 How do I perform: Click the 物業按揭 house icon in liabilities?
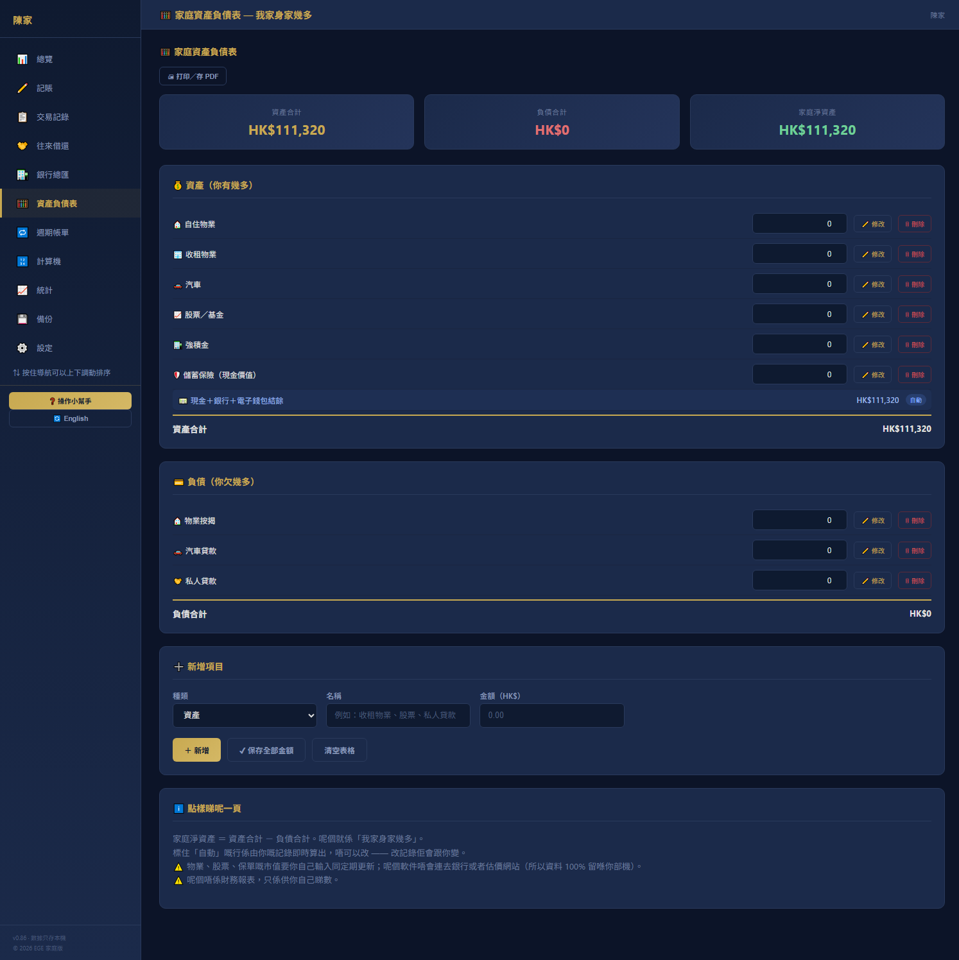(x=177, y=521)
